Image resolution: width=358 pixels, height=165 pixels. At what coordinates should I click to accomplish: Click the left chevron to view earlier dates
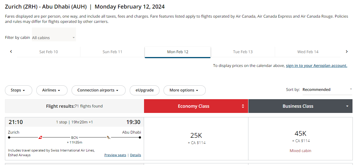11,52
